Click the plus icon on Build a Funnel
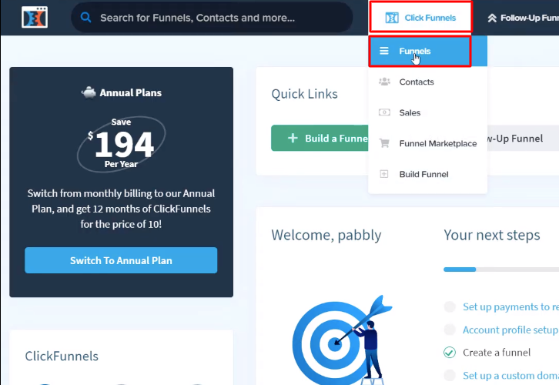Image resolution: width=559 pixels, height=385 pixels. pos(293,138)
